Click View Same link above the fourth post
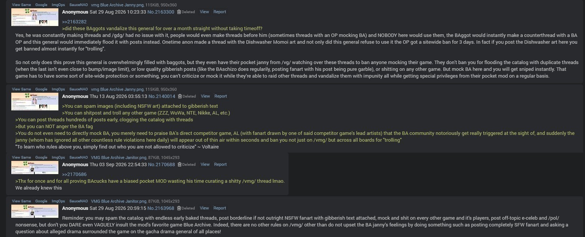The height and width of the screenshot is (237, 585). click(21, 201)
